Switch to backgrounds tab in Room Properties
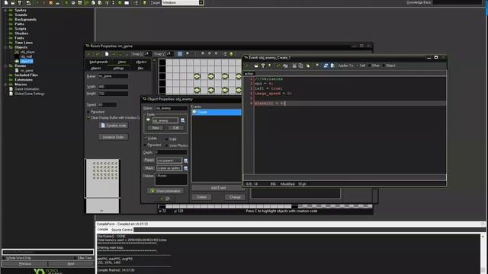Image resolution: width=488 pixels, height=274 pixels. click(98, 62)
